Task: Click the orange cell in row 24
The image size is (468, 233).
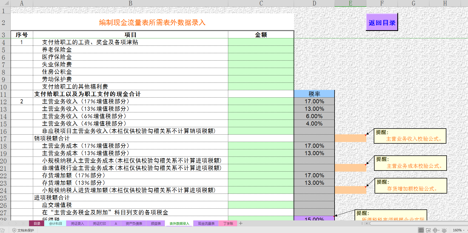Action: 350,190
